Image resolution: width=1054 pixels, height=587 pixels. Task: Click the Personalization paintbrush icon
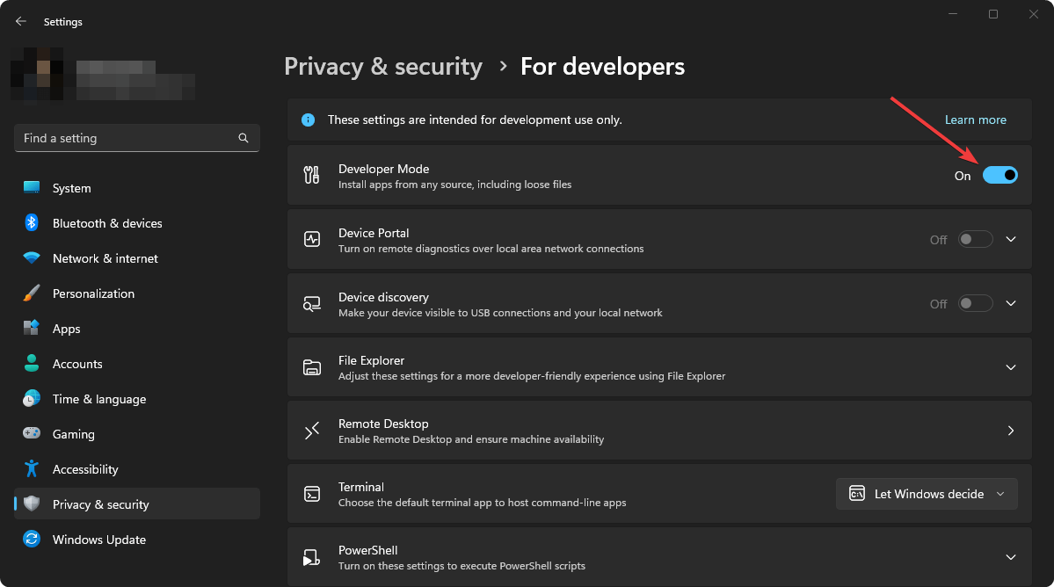[32, 293]
